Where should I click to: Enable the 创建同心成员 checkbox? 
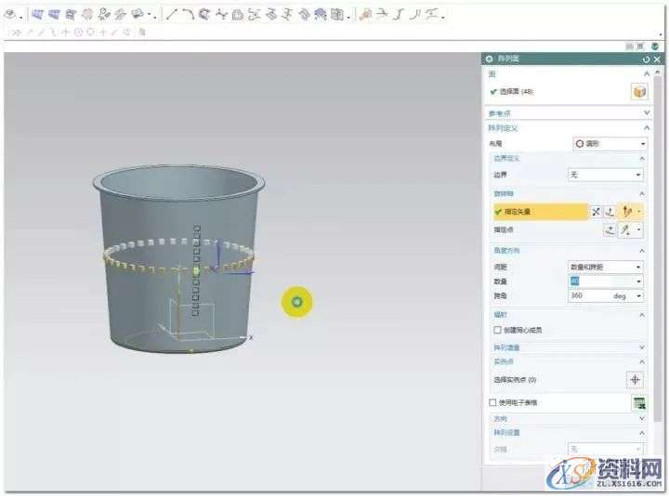point(497,330)
